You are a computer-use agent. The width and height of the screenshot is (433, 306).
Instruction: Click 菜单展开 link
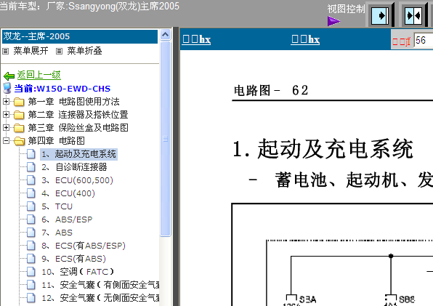coord(31,51)
